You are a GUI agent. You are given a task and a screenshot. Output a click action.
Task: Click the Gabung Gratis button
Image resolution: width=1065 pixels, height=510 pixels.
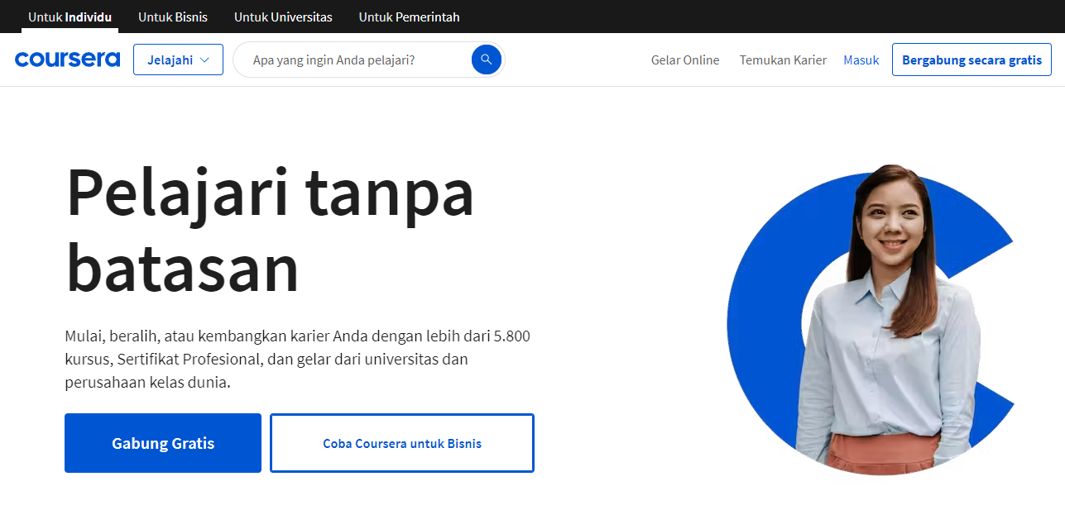[x=163, y=443]
